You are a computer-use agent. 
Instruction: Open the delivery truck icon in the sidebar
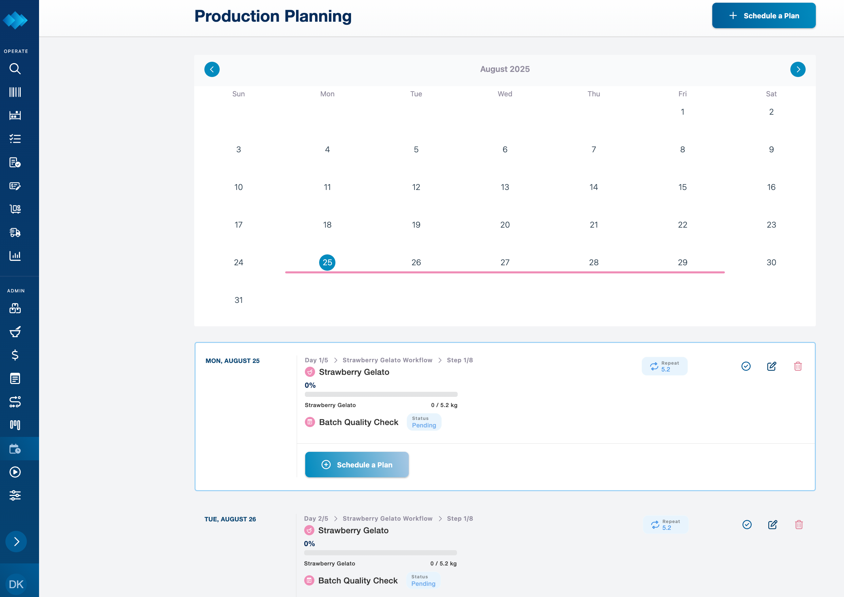tap(15, 232)
